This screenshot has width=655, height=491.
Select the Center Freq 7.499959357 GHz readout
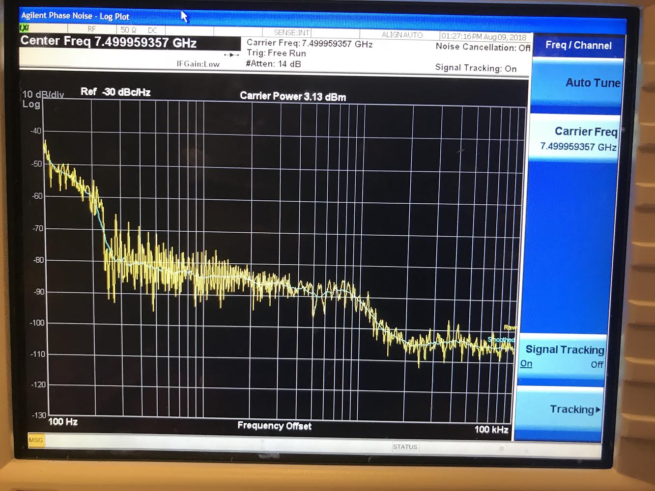pyautogui.click(x=109, y=42)
